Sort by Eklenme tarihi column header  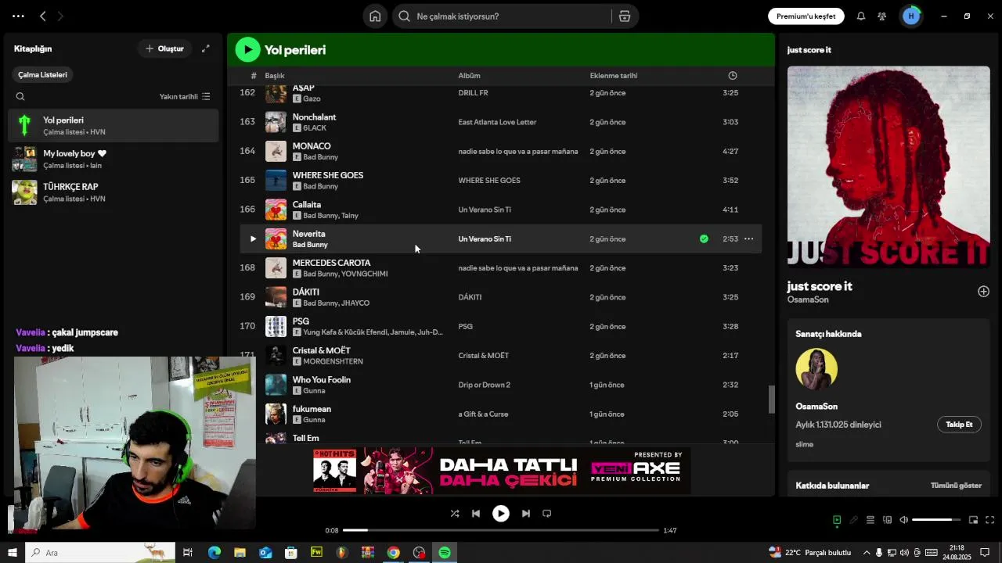click(x=614, y=76)
